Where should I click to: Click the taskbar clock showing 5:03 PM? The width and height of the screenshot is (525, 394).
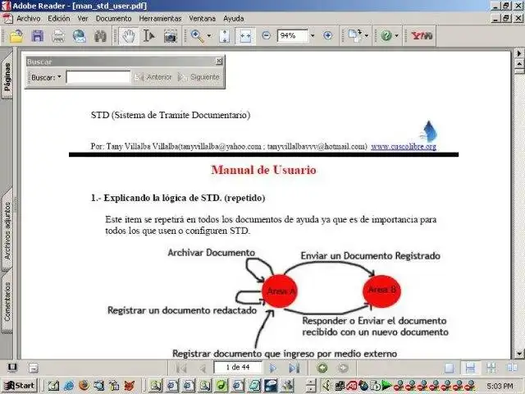pos(500,387)
